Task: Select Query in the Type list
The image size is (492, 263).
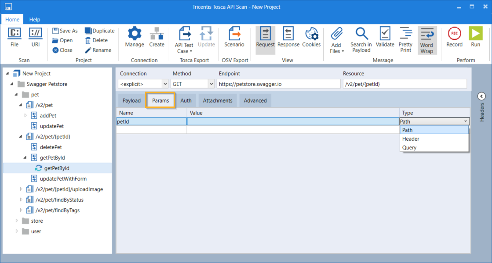Action: point(409,148)
